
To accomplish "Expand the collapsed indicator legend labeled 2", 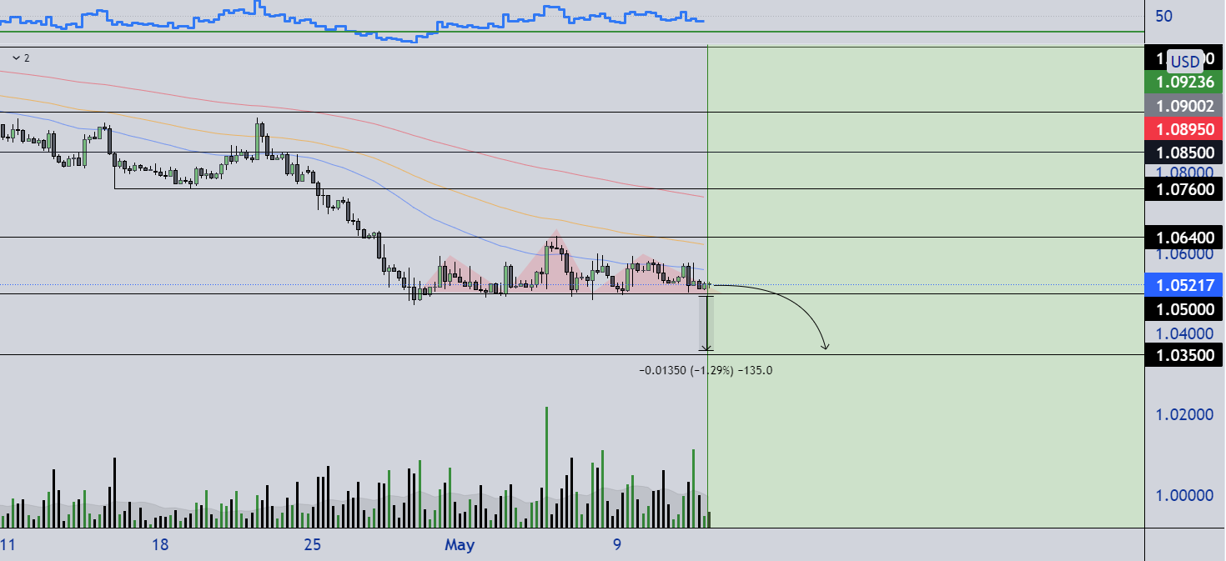I will pos(22,58).
